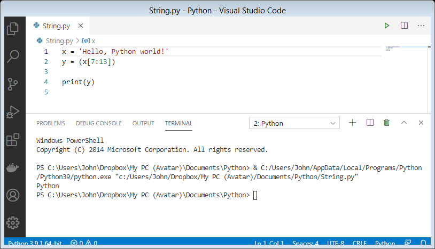
Task: Switch to the DEBUG CONSOLE tab
Action: click(x=99, y=123)
